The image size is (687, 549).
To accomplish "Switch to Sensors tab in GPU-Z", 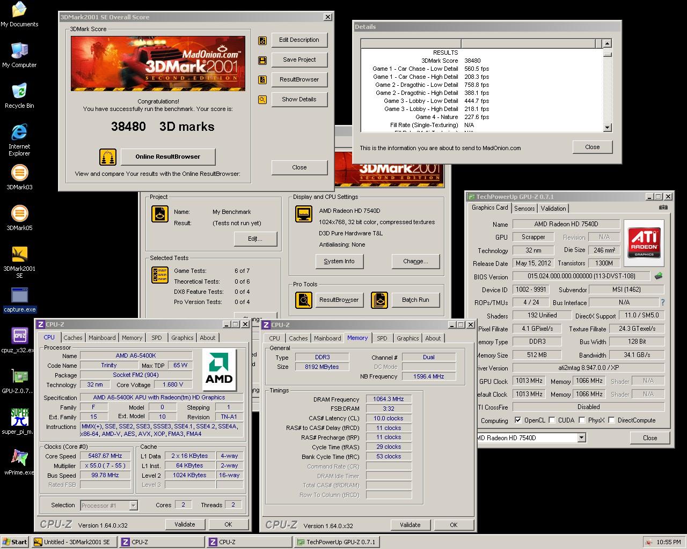I will (x=524, y=209).
